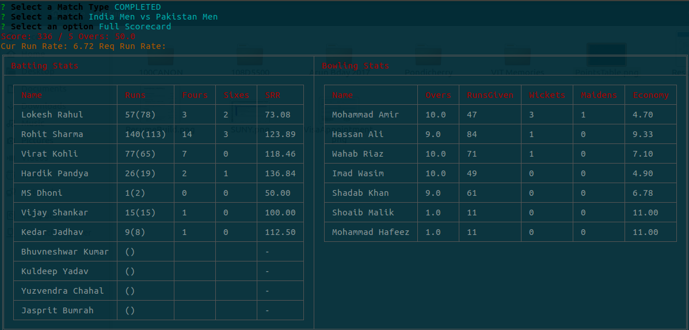Click Rohit Sharma's fours value 14
689x330 pixels.
click(187, 134)
